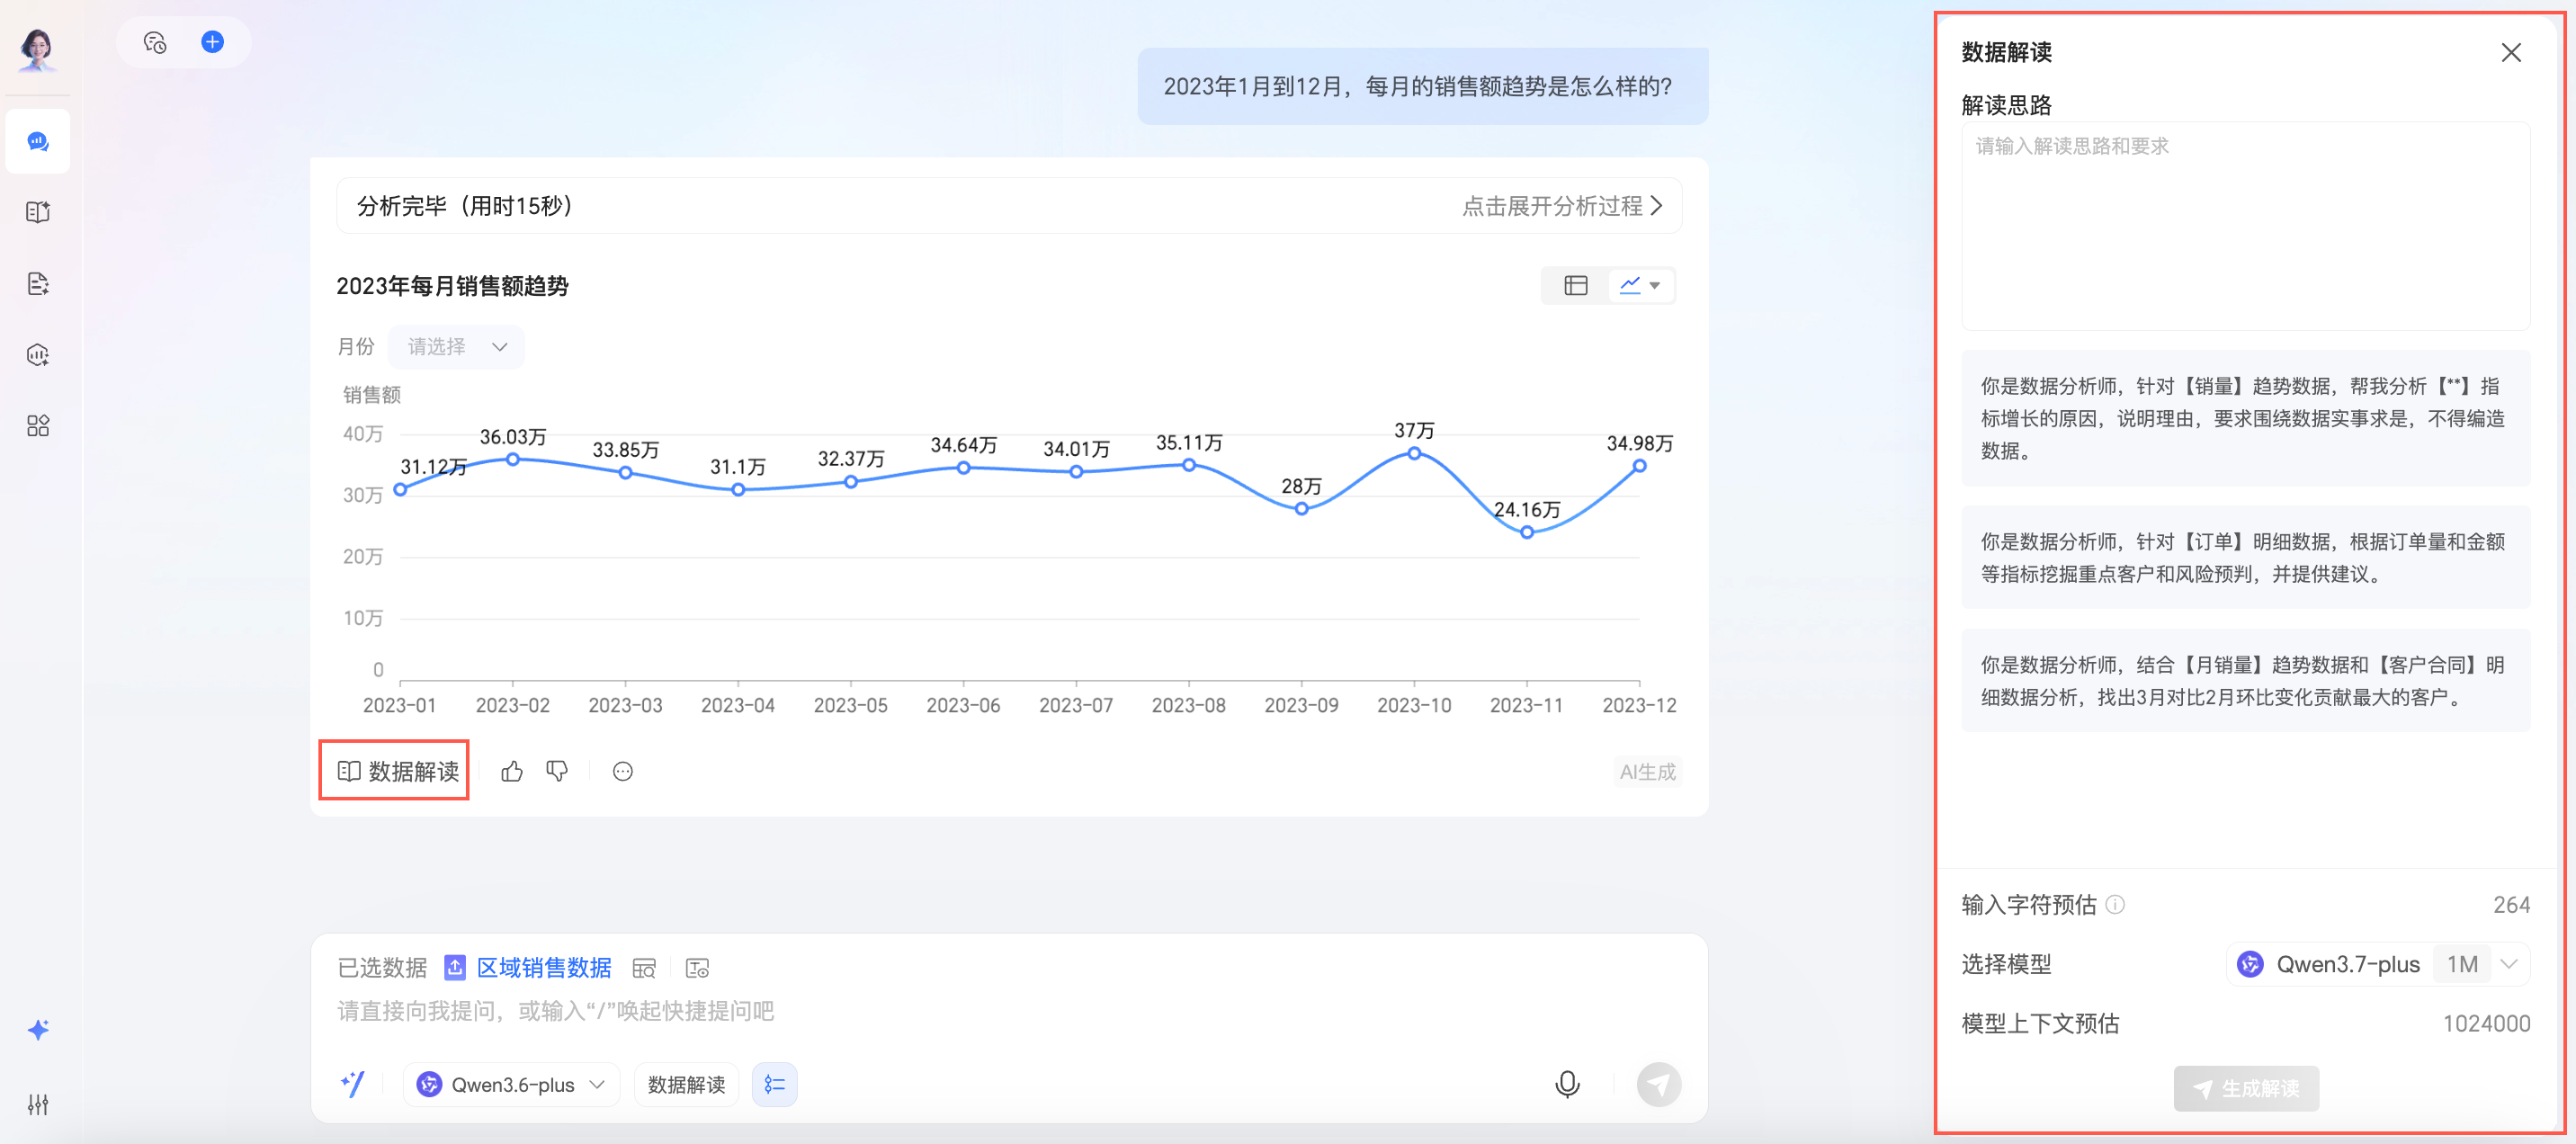
Task: Expand 点击展开分析过程
Action: (1562, 206)
